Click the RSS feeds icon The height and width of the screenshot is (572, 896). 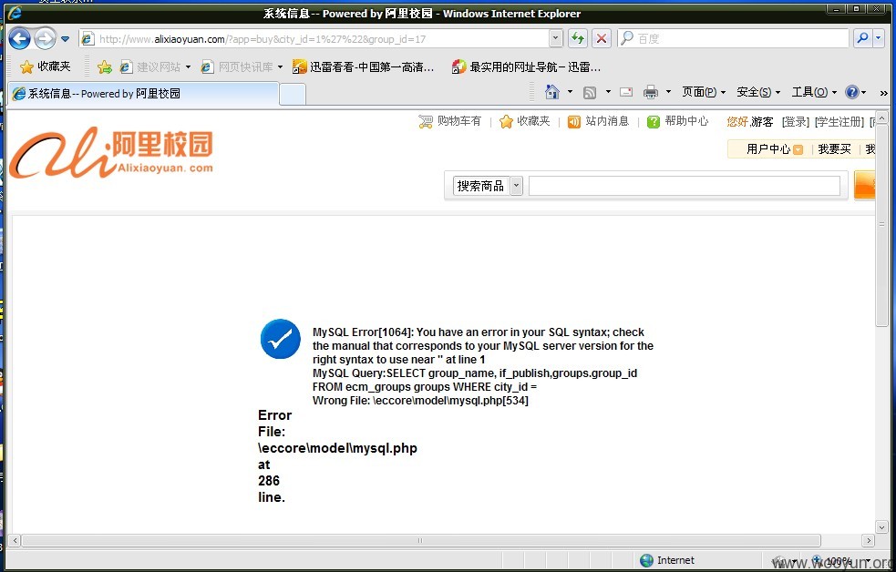590,92
